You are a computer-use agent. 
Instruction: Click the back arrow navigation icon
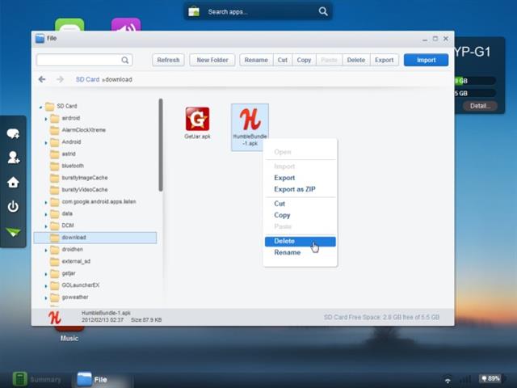[x=42, y=79]
